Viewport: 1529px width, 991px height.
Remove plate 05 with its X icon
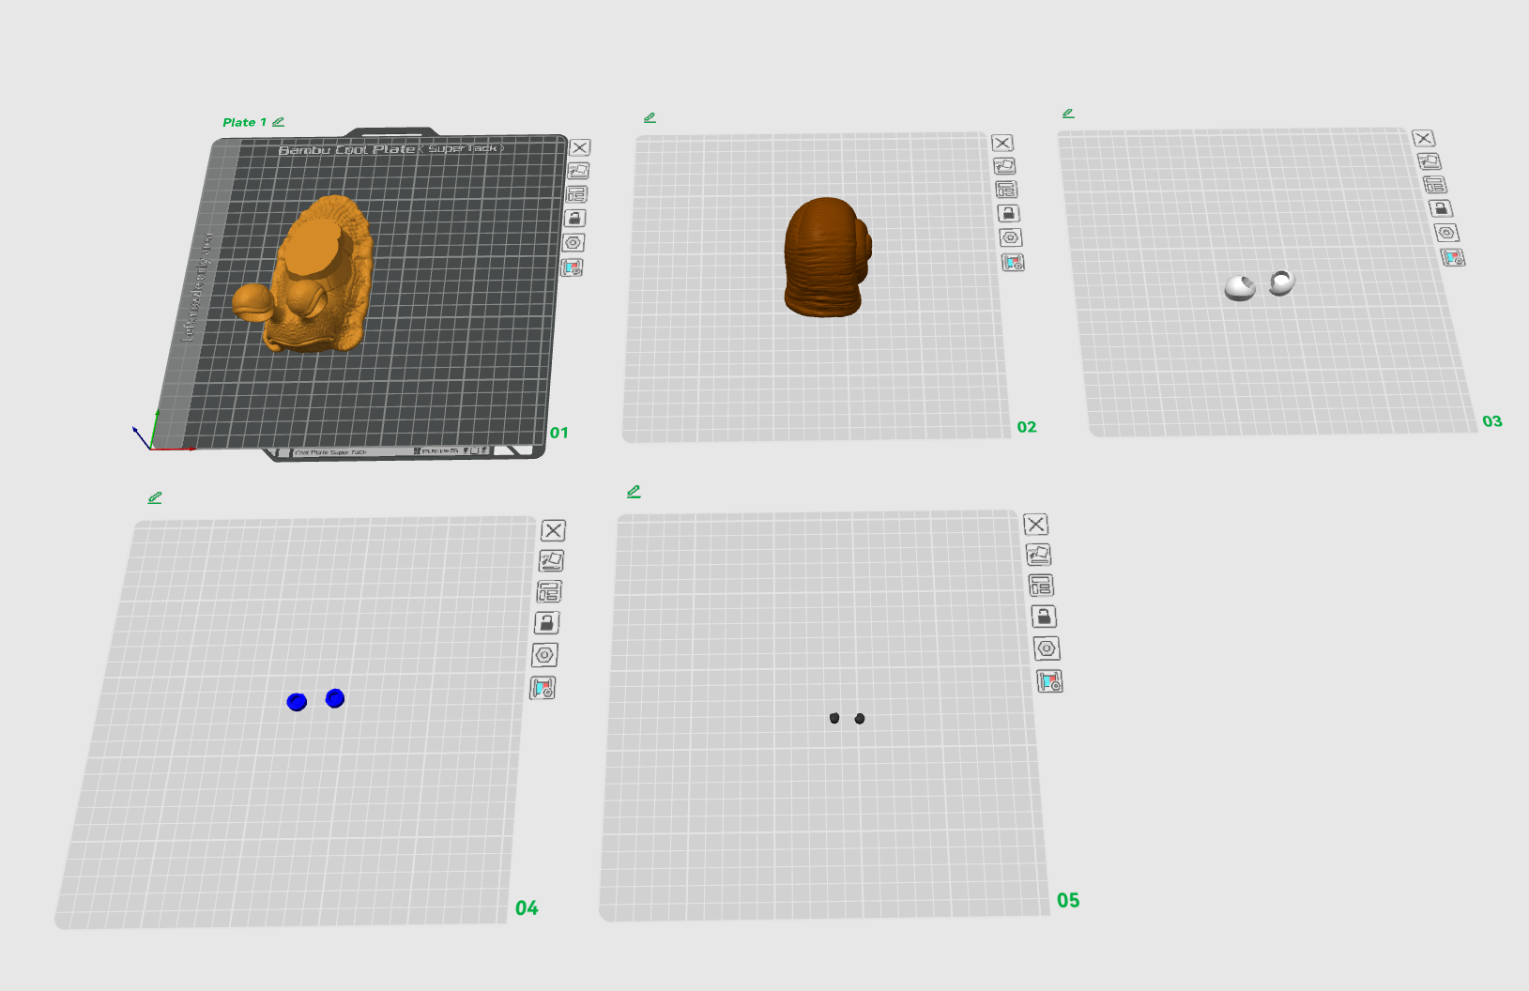coord(1035,524)
